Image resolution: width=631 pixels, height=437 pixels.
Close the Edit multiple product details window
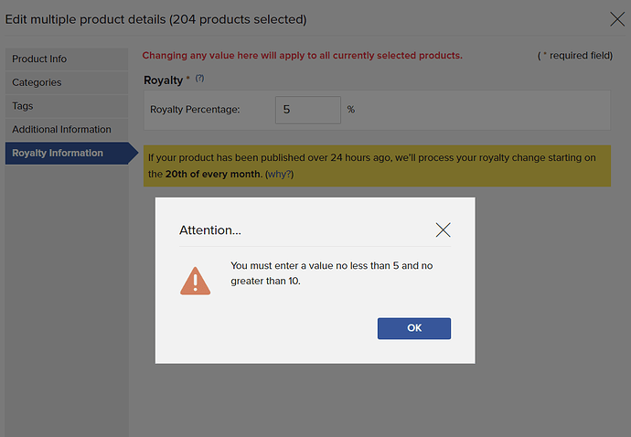617,19
